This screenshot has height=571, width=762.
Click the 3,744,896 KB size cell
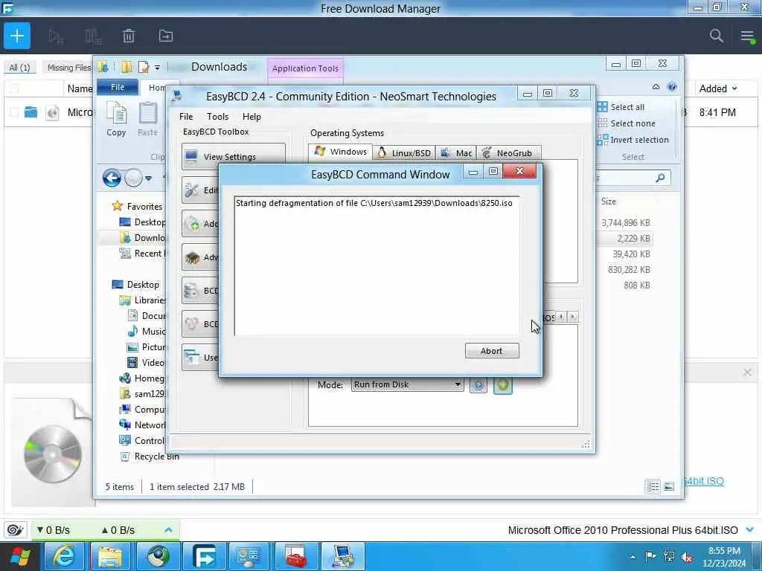coord(625,223)
